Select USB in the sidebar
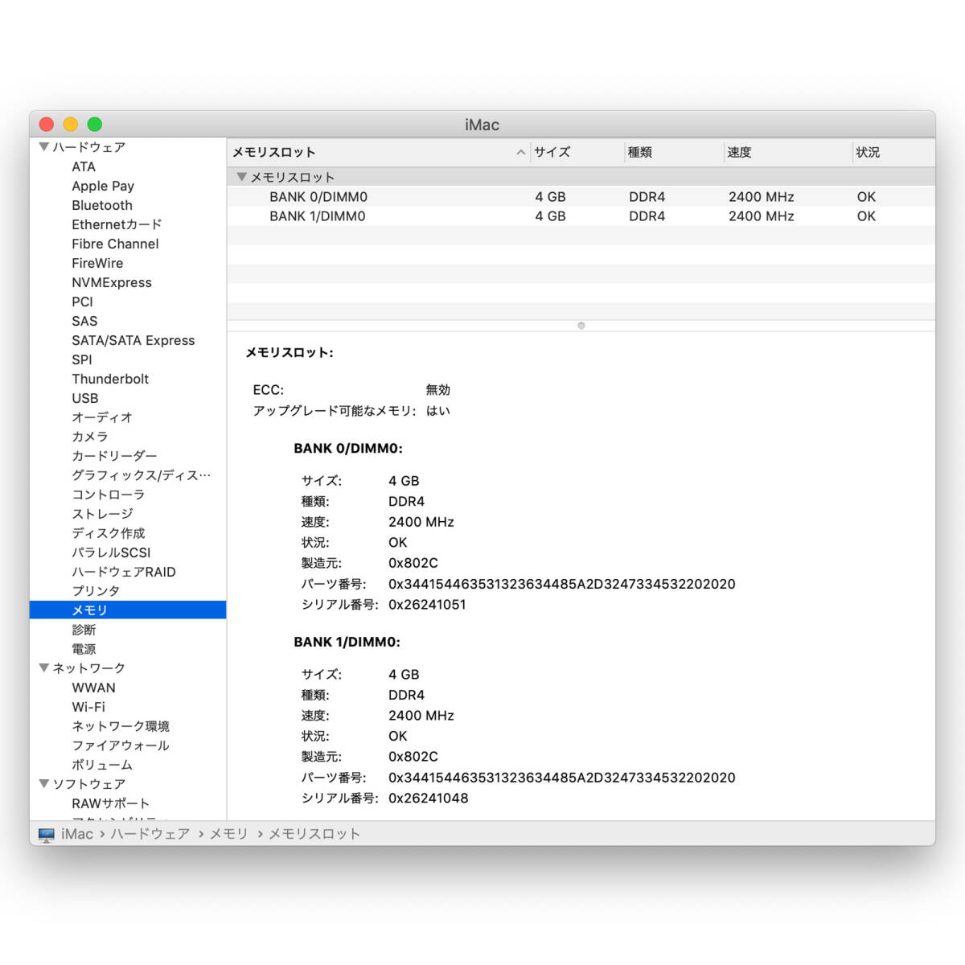 tap(85, 398)
